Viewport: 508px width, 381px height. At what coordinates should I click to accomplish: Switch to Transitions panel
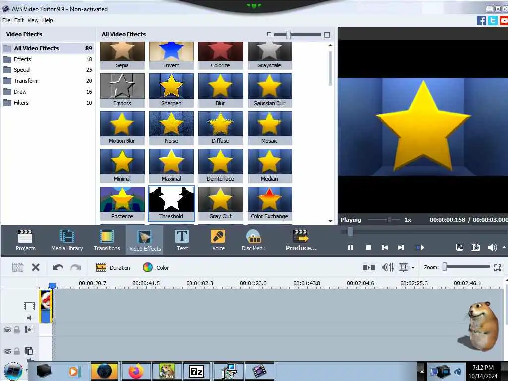(107, 240)
